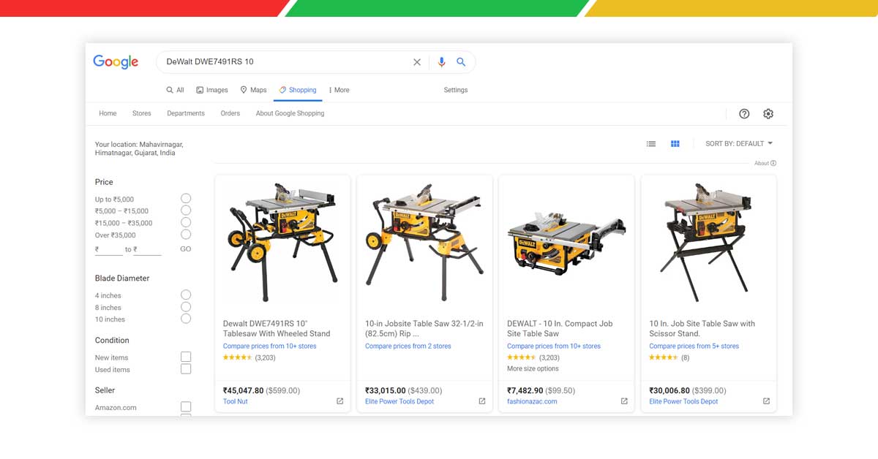Start voice search with microphone icon
This screenshot has height=459, width=878.
(x=441, y=62)
